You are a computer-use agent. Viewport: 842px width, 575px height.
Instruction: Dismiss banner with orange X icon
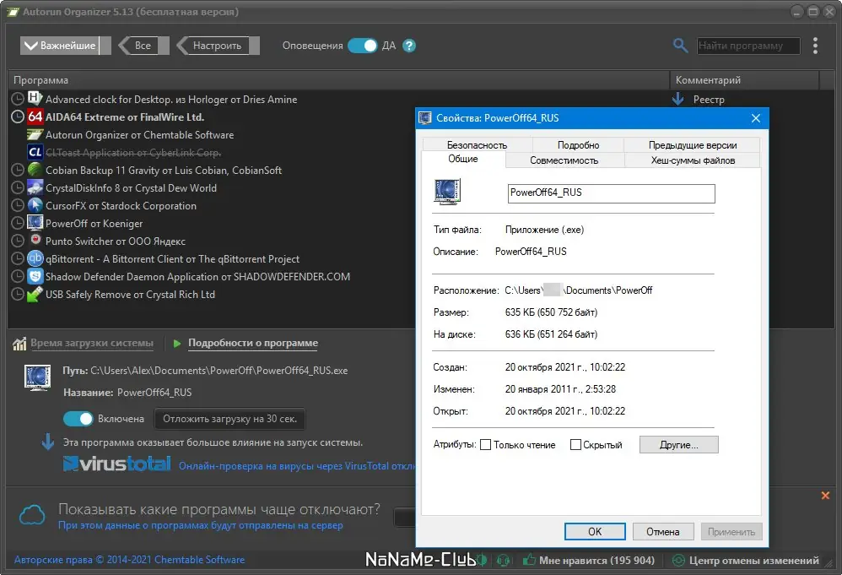[x=825, y=496]
